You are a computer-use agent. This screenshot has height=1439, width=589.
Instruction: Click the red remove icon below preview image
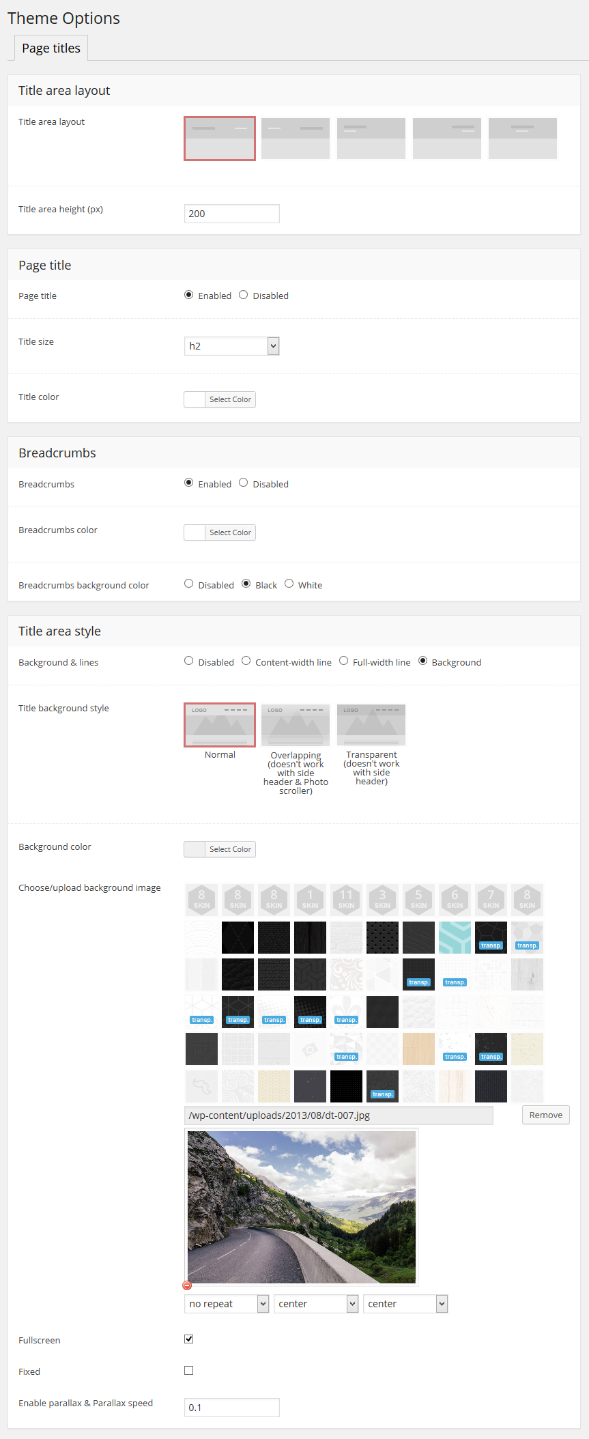click(x=187, y=1285)
